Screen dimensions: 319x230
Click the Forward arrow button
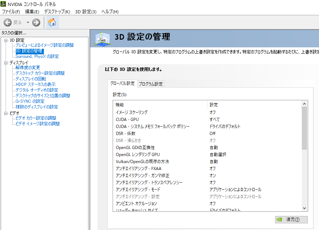(36, 22)
